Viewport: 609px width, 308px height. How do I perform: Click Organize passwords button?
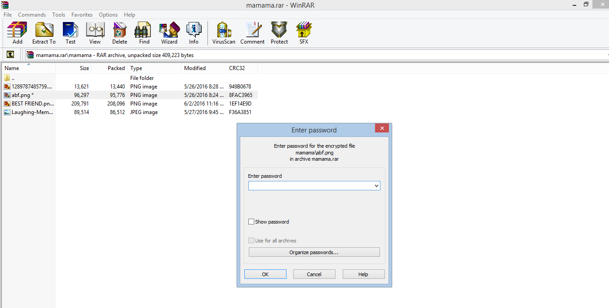314,252
